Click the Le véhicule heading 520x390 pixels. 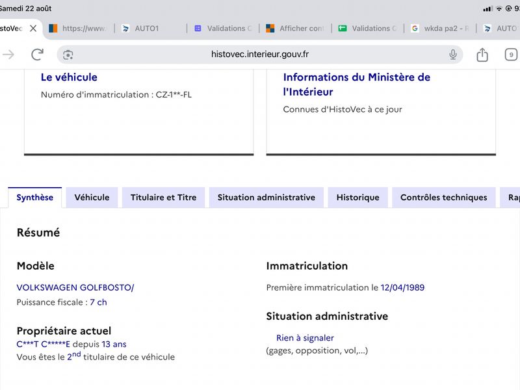[69, 77]
